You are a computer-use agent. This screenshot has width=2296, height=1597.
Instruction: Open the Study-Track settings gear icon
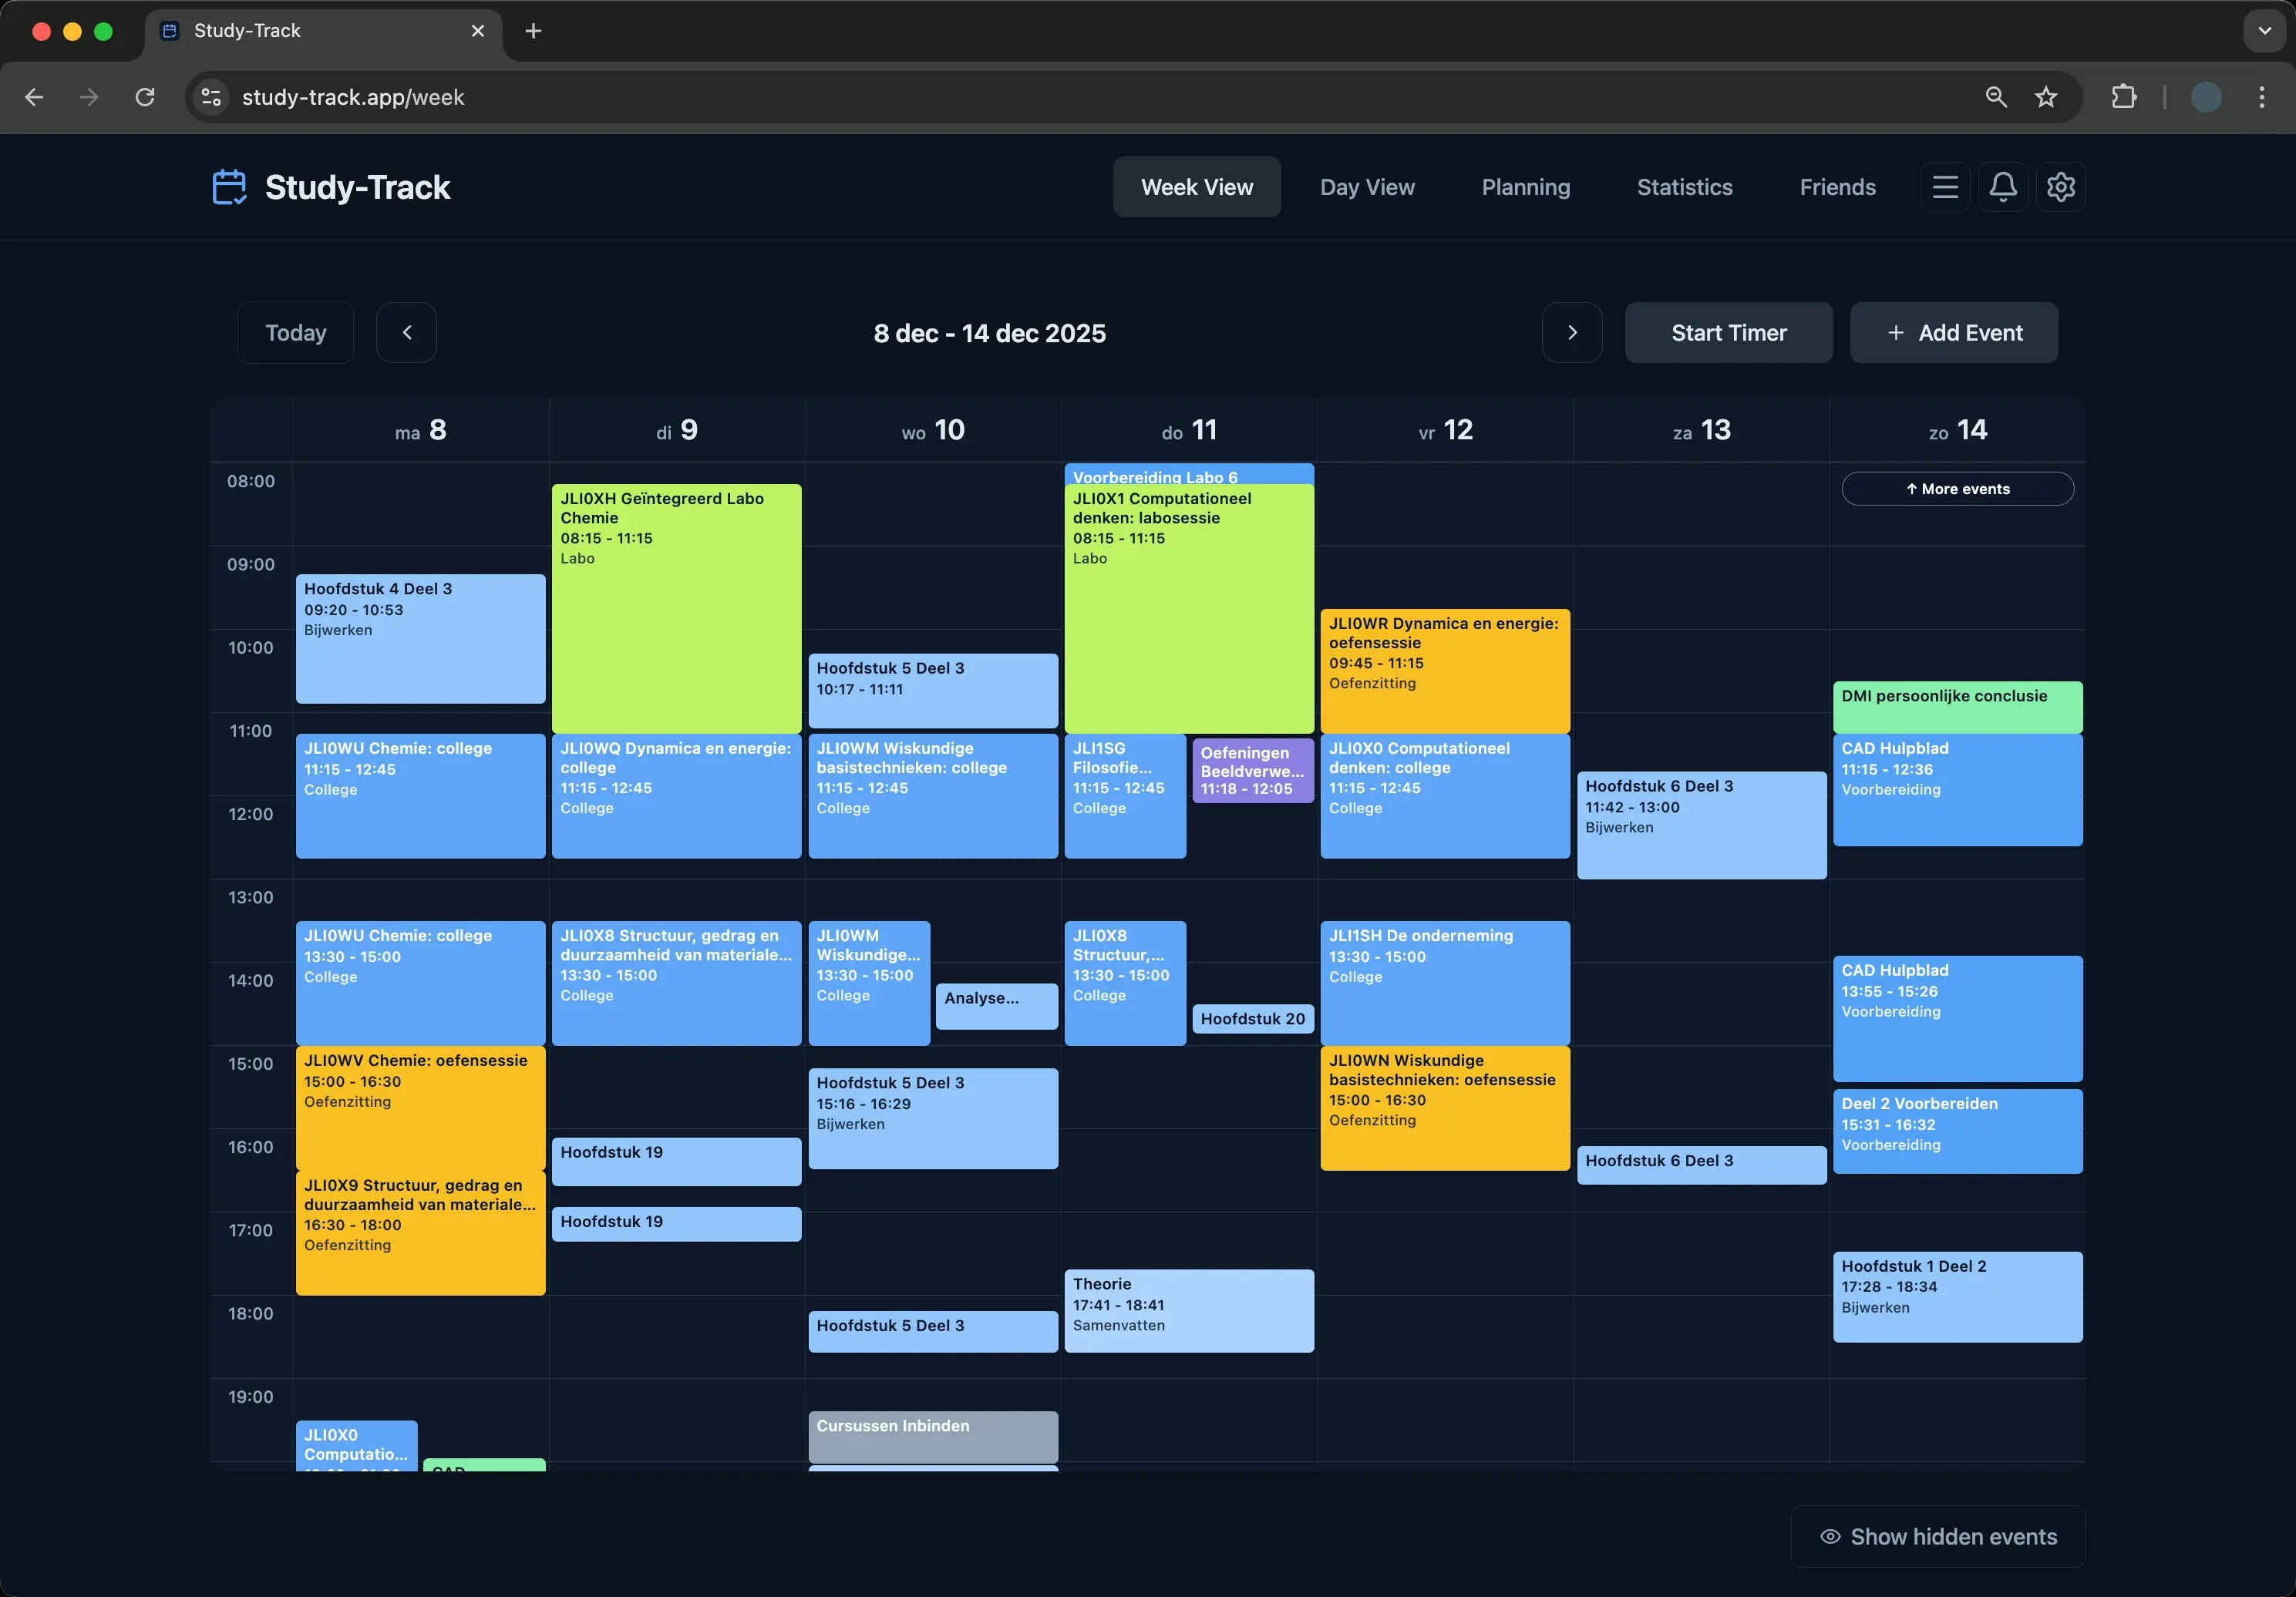(2060, 186)
